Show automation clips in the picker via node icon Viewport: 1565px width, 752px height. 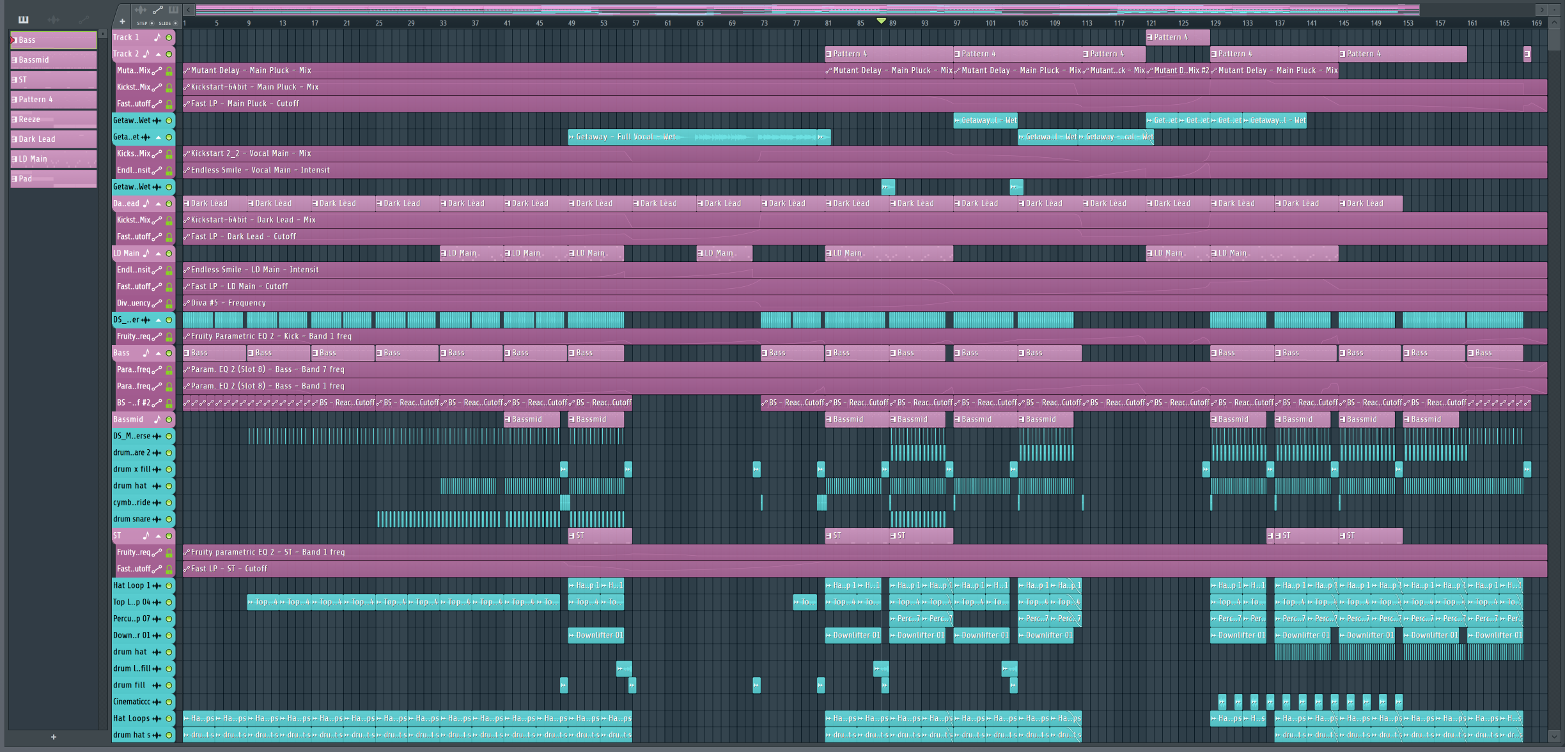(84, 19)
